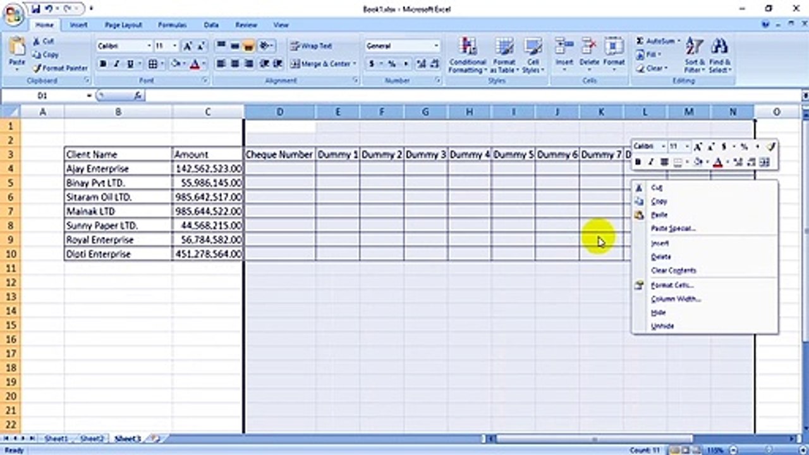Open Conditional Formatting
The image size is (809, 455).
pyautogui.click(x=468, y=55)
